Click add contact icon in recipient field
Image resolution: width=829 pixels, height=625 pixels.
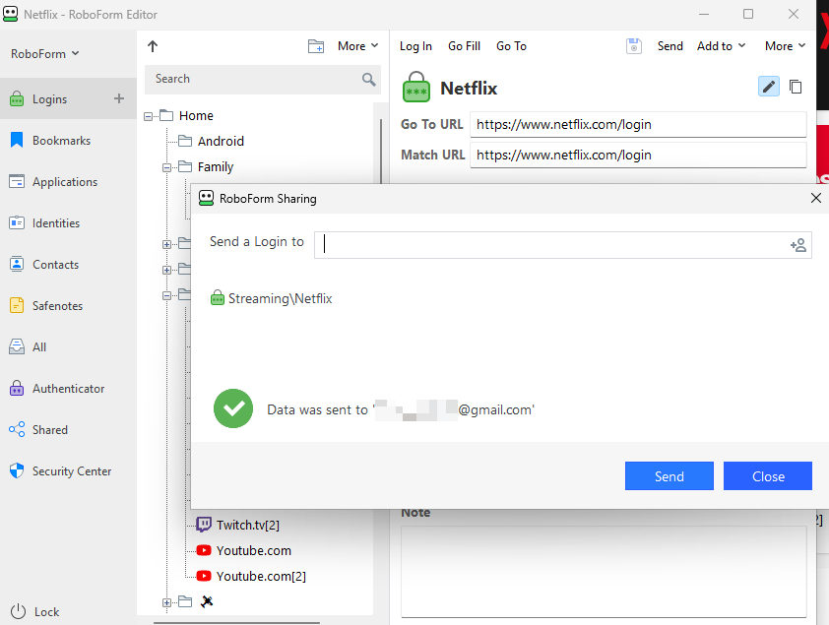797,245
